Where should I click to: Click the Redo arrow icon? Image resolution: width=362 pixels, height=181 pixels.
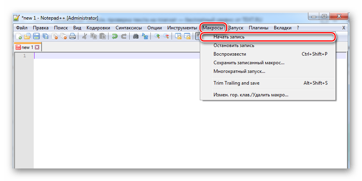[x=124, y=36]
